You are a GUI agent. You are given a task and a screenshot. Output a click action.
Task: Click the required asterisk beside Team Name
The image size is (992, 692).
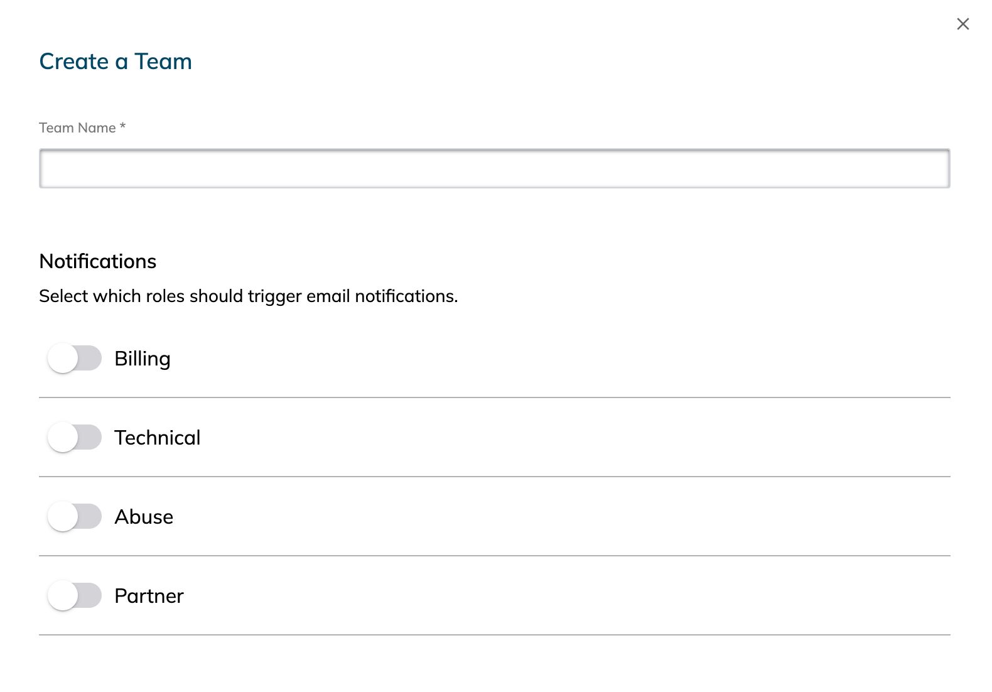122,126
